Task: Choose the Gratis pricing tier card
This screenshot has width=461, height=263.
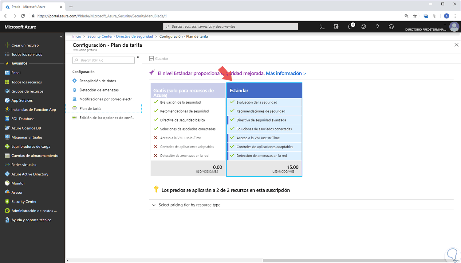Action: tap(188, 129)
